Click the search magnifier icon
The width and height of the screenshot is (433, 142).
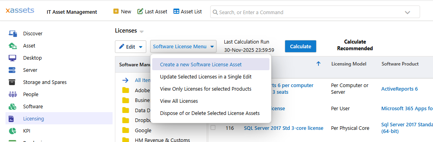click(x=215, y=12)
